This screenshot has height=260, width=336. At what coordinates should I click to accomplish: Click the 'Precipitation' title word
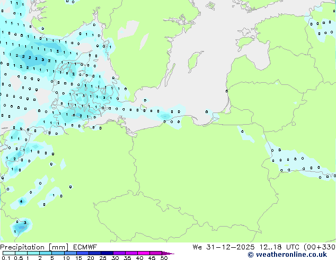(x=22, y=247)
